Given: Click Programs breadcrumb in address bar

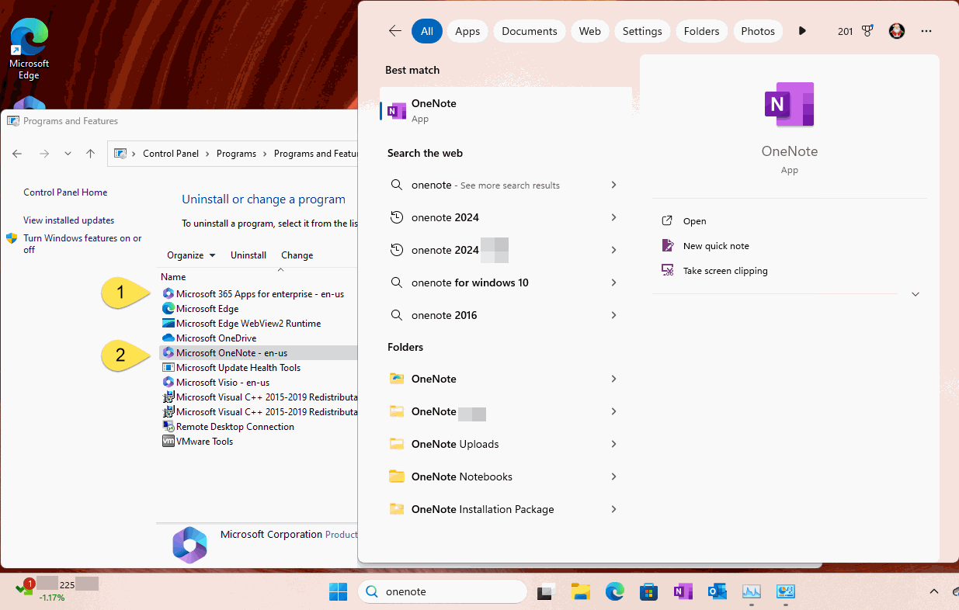Looking at the screenshot, I should click(236, 154).
